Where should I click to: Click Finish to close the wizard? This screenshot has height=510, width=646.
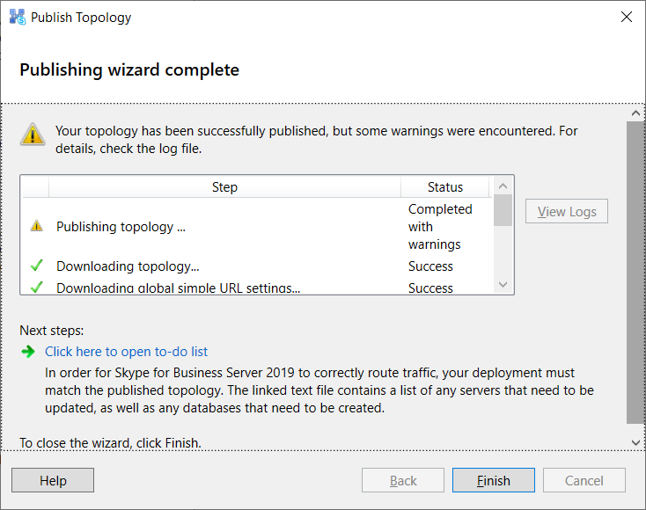coord(494,480)
